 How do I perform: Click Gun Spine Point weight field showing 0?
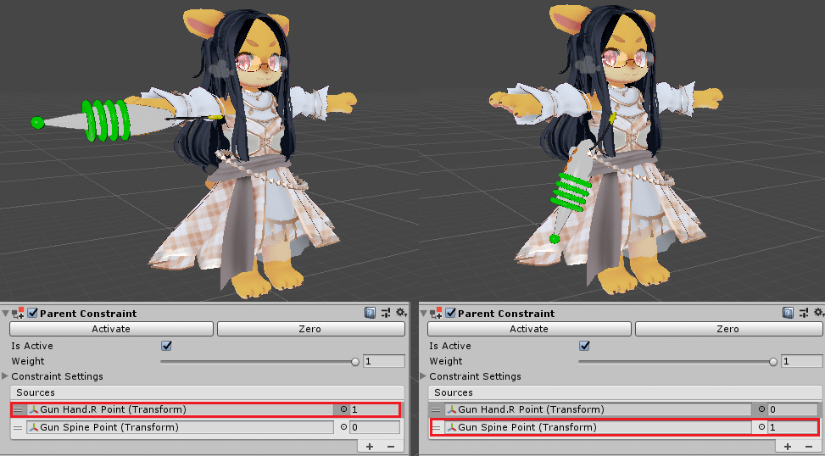[374, 427]
